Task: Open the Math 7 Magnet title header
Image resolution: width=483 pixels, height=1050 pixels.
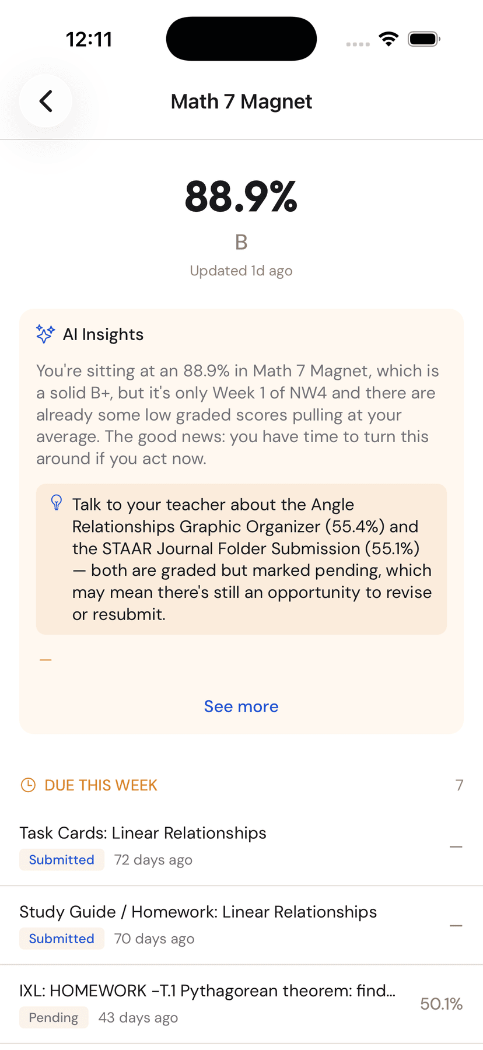Action: tap(241, 101)
